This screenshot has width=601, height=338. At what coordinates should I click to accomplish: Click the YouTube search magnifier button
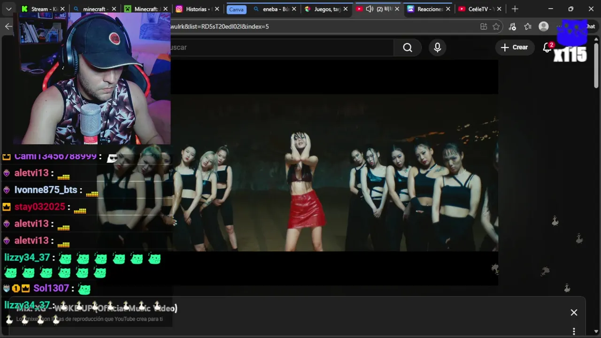(x=408, y=47)
